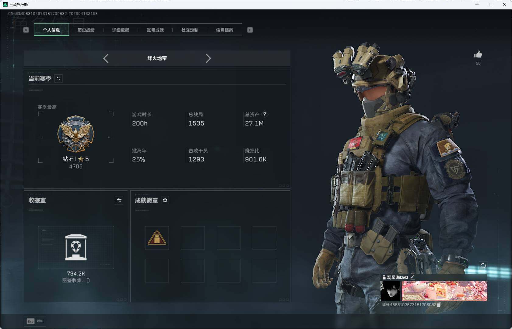Switch to the 历史战绩 tab
The width and height of the screenshot is (512, 329).
point(86,30)
